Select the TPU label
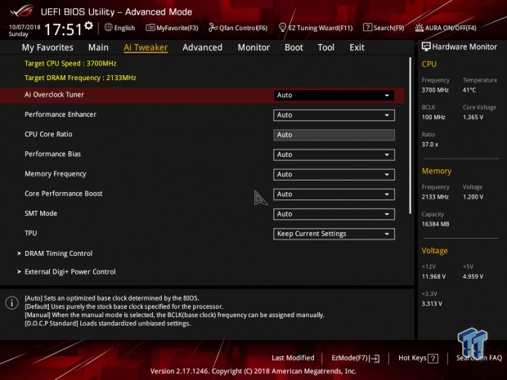The height and width of the screenshot is (380, 507). (x=31, y=233)
